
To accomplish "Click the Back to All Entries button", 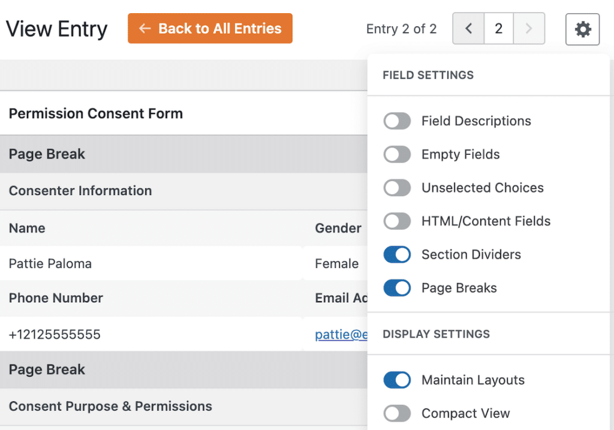I will 210,28.
